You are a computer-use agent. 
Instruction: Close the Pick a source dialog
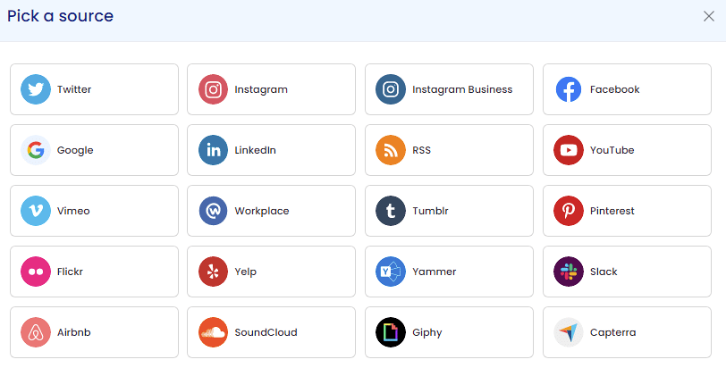709,16
